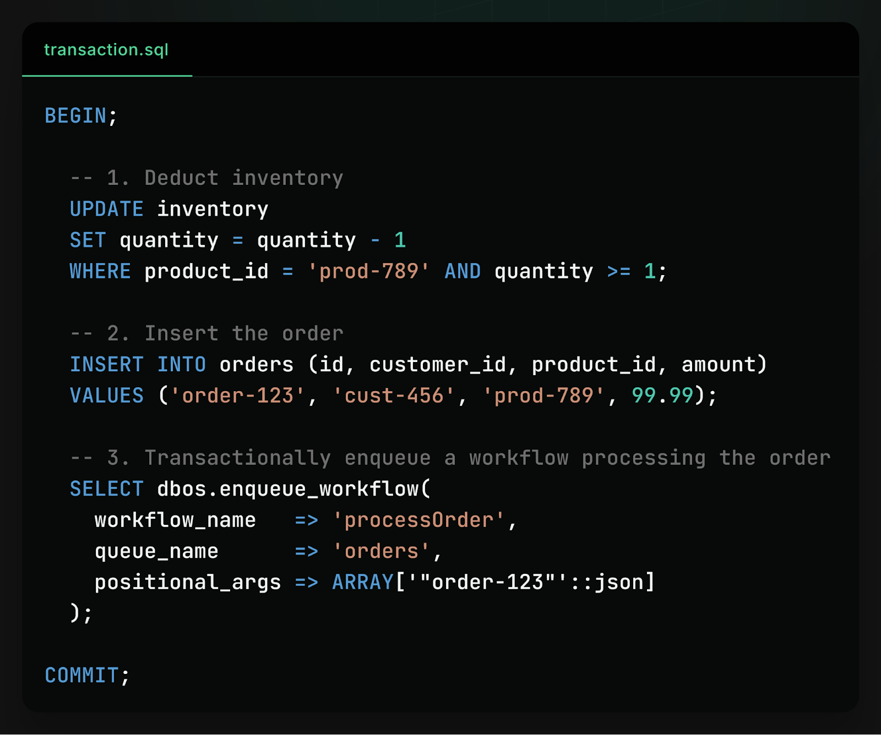Click the positional_args parameter
Screen dimensions: 881x735
(188, 582)
